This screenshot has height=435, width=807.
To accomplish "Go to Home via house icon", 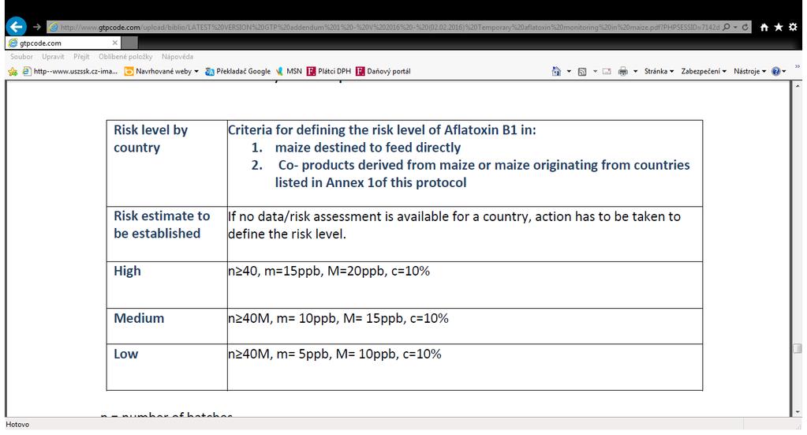I will coord(764,28).
